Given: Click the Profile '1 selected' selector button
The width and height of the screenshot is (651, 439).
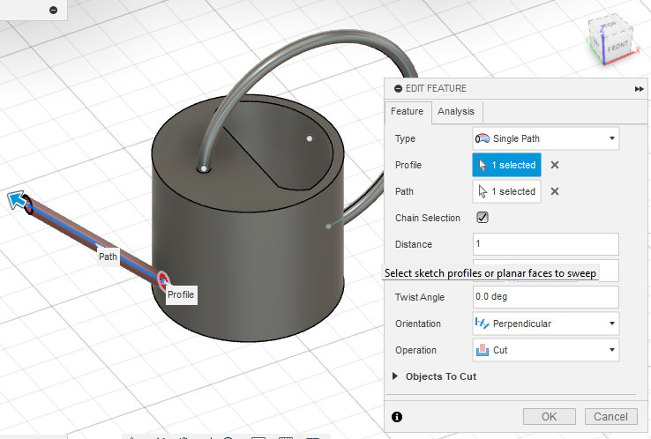Looking at the screenshot, I should point(506,165).
